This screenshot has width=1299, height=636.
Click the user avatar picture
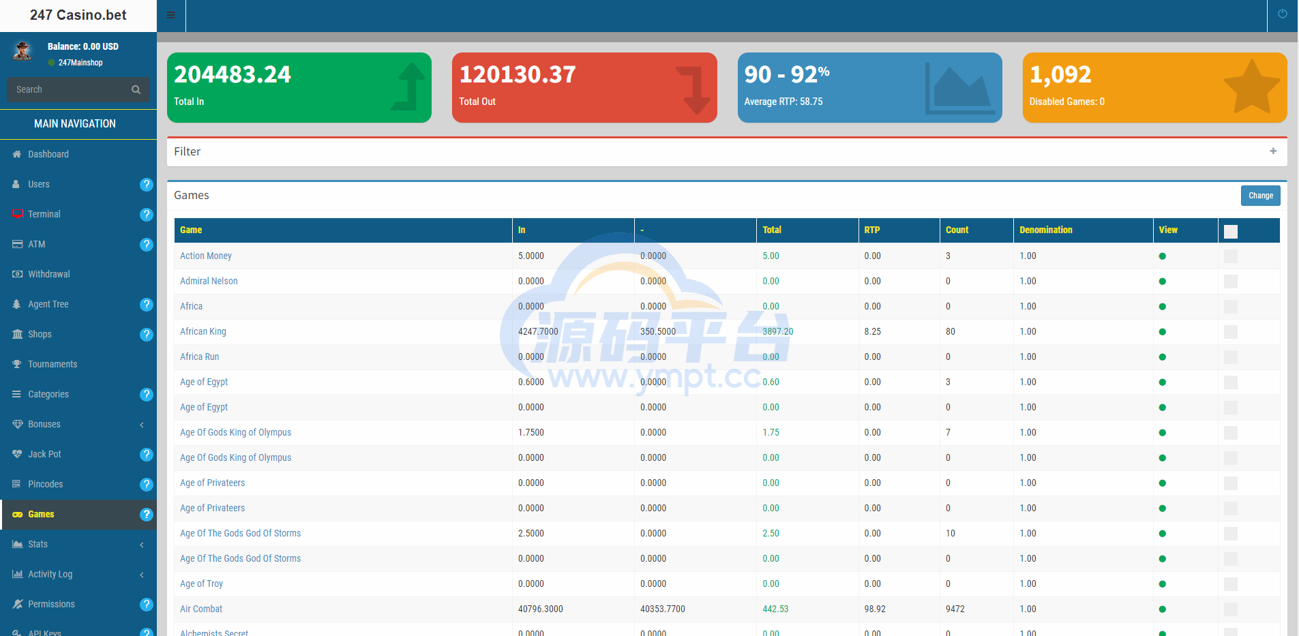coord(23,51)
